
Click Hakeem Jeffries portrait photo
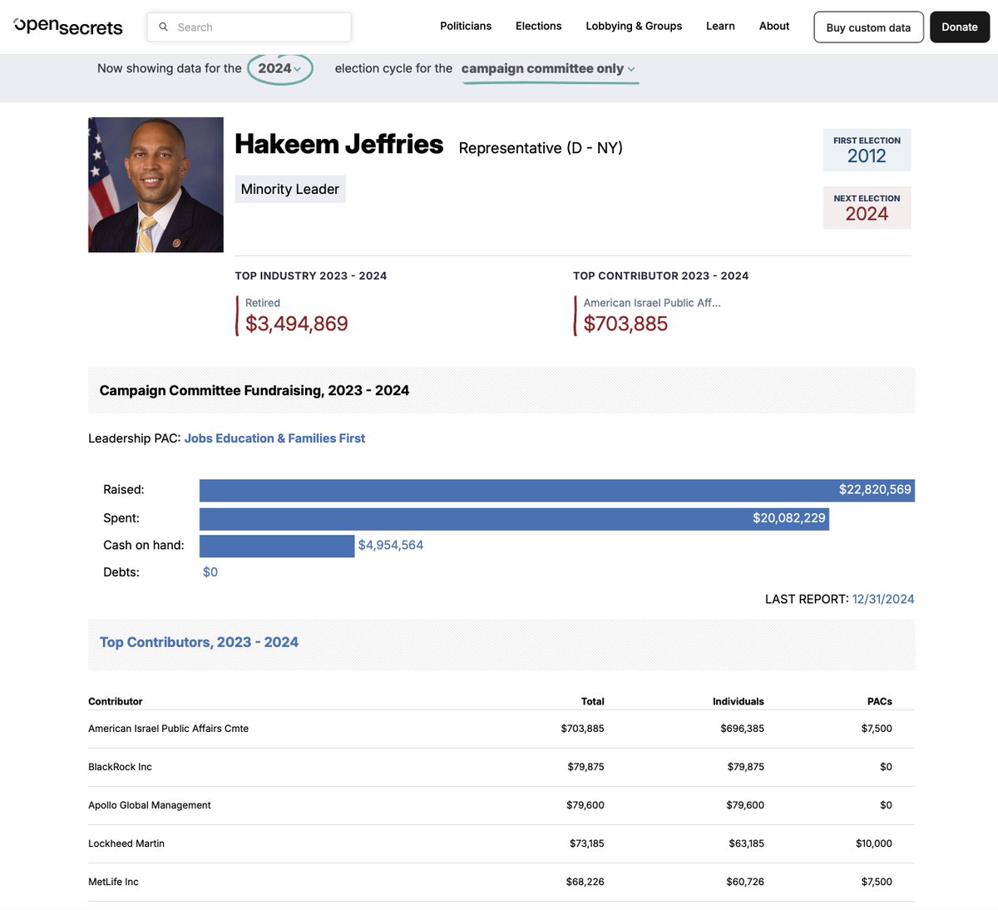coord(156,184)
